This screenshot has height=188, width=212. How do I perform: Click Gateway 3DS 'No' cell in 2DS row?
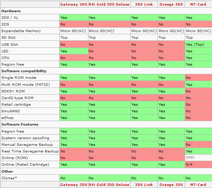[x=74, y=24]
